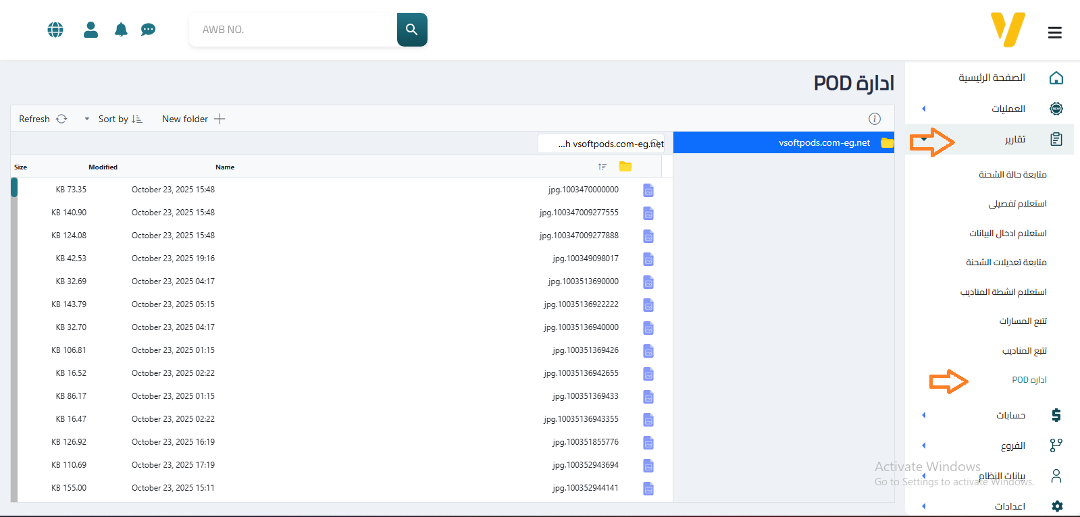This screenshot has width=1080, height=517.
Task: Expand the اعدادات menu arrow
Action: click(x=924, y=506)
